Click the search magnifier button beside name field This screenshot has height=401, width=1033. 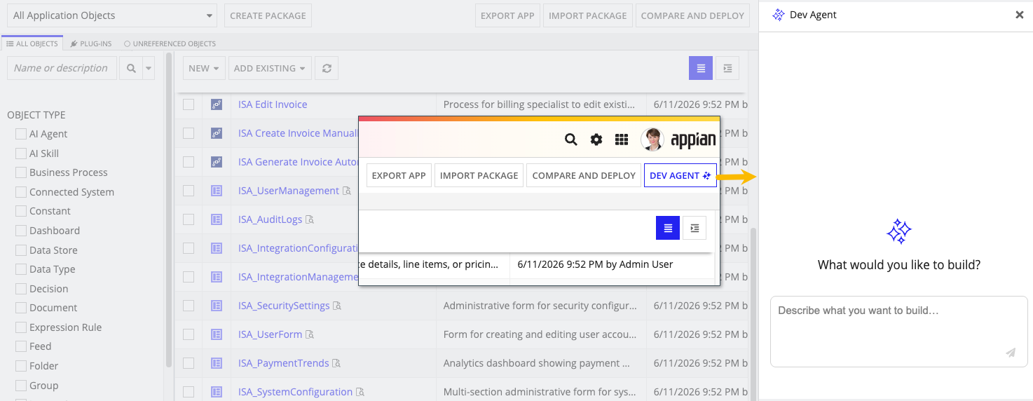[x=131, y=68]
